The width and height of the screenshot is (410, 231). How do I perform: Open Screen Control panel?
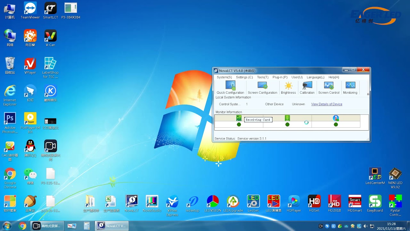[329, 88]
